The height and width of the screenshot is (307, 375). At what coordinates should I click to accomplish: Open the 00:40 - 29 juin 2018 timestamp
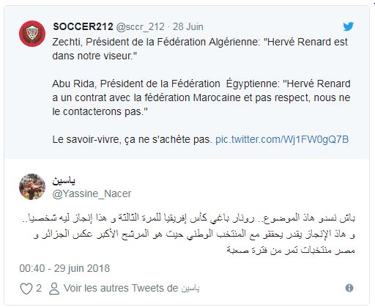tap(64, 268)
